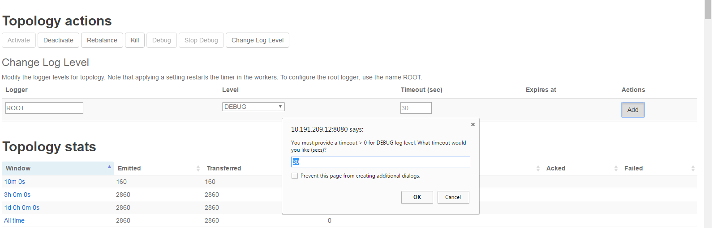This screenshot has width=713, height=228.
Task: Kill the topology
Action: pyautogui.click(x=135, y=40)
